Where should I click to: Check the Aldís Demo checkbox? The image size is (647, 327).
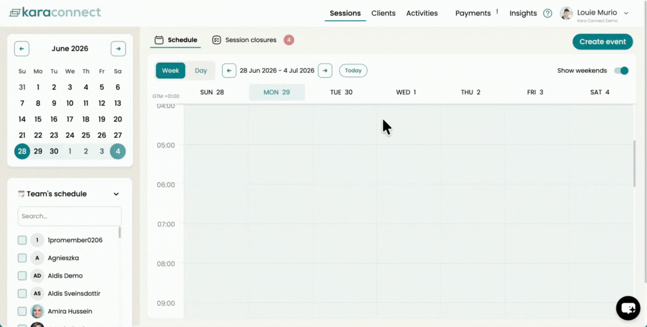[22, 276]
